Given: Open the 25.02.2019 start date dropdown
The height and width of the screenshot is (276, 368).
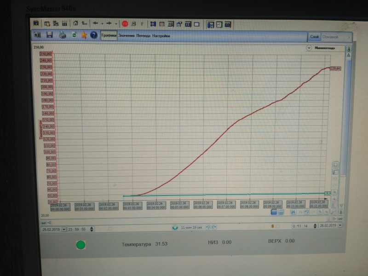Looking at the screenshot, I should (x=64, y=229).
